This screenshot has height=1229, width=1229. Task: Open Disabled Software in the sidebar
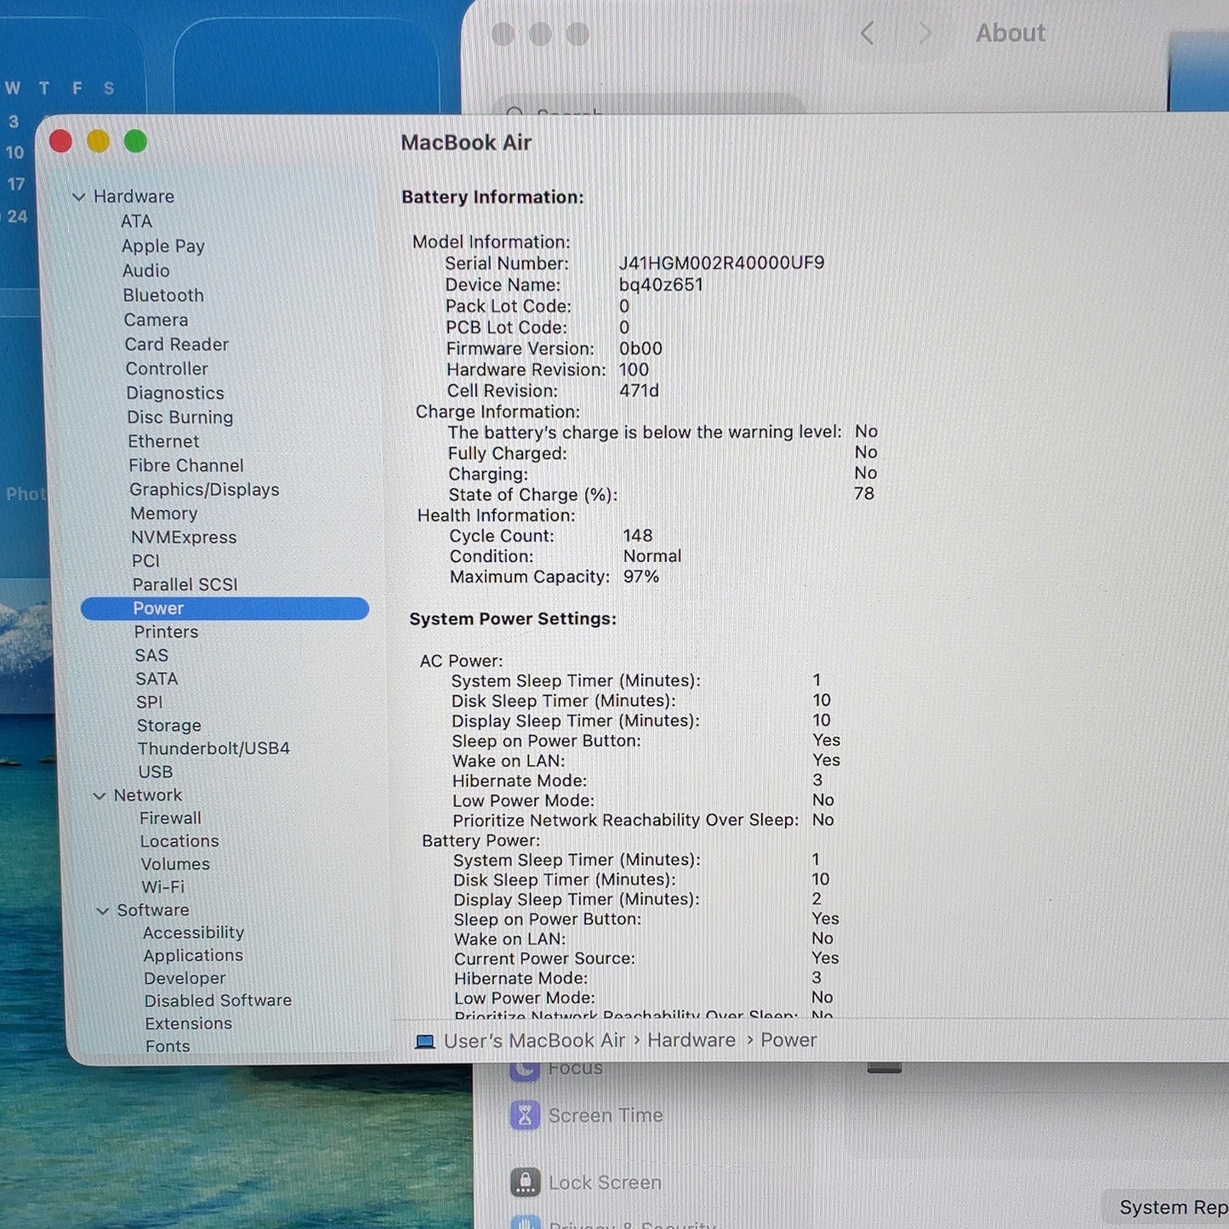pyautogui.click(x=218, y=1001)
